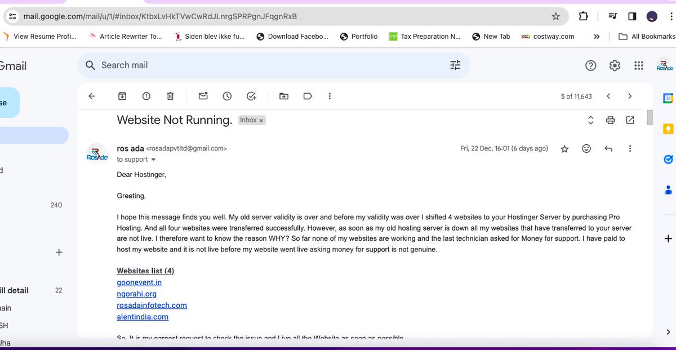The image size is (676, 350).
Task: Open Contacts in side panel
Action: (x=668, y=190)
